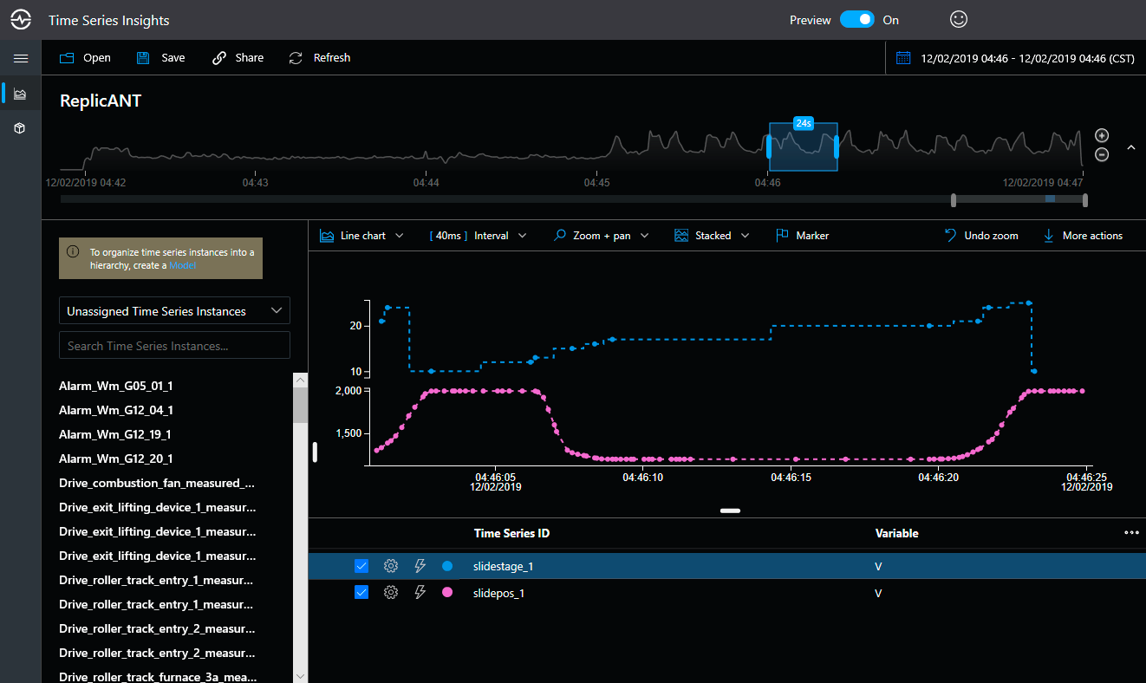Open the Stacked layout dropdown
Viewport: 1146px width, 683px height.
(712, 236)
